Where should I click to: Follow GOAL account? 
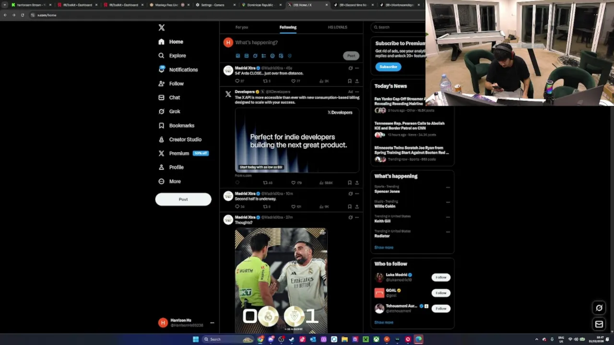(x=441, y=293)
